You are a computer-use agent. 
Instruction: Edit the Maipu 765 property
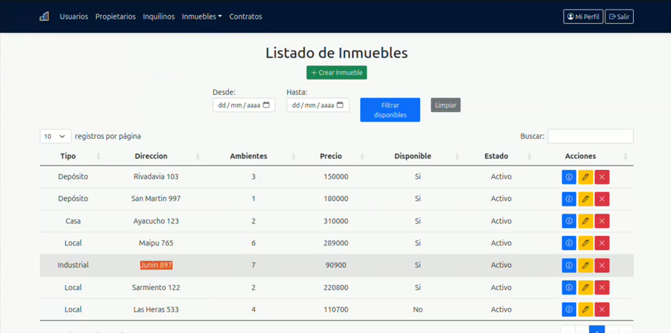[585, 244]
